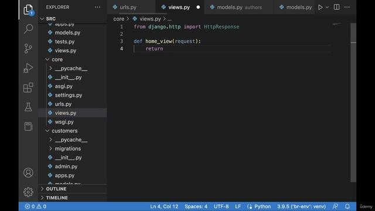Click the views.py breadcrumb segment

point(150,19)
